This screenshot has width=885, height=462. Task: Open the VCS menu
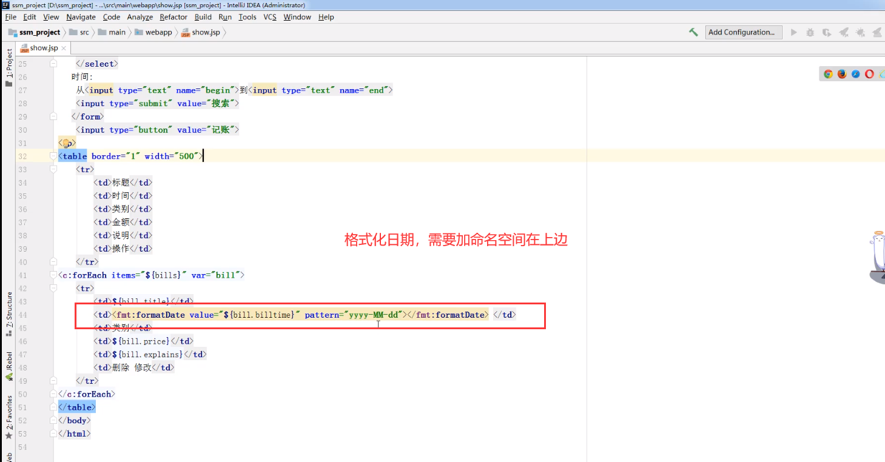click(270, 17)
